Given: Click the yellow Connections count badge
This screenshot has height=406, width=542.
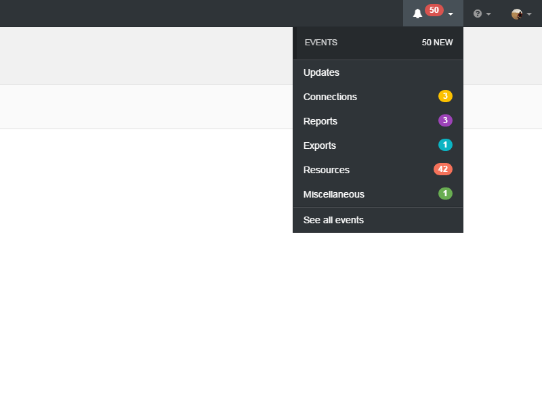Looking at the screenshot, I should coord(445,96).
